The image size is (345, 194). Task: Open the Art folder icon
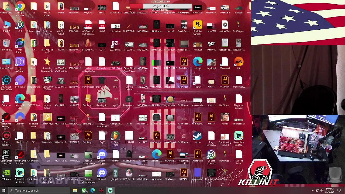(x=33, y=45)
